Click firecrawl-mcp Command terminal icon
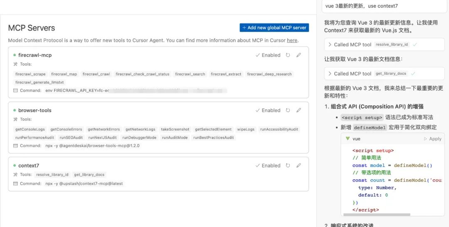 coord(15,91)
